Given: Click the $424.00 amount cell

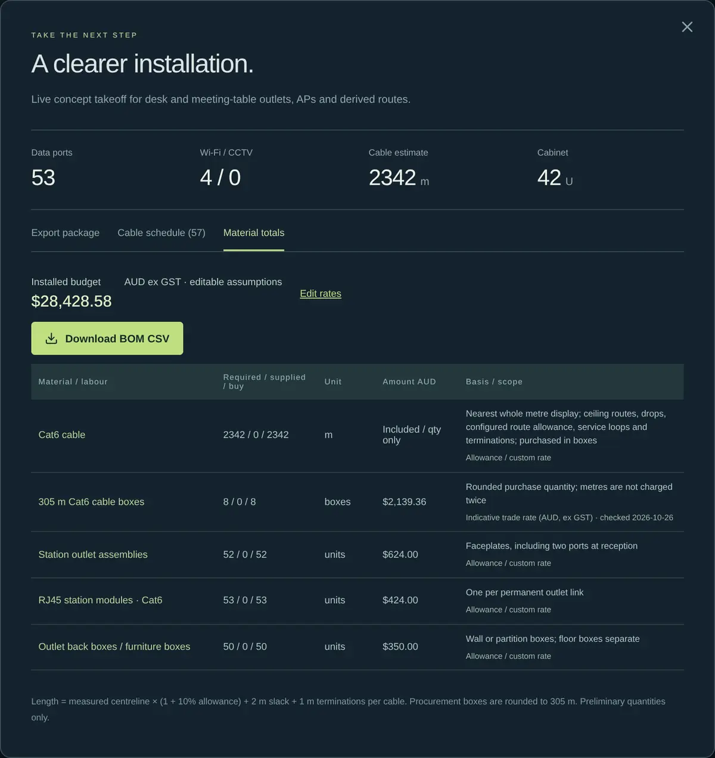Looking at the screenshot, I should pyautogui.click(x=400, y=600).
